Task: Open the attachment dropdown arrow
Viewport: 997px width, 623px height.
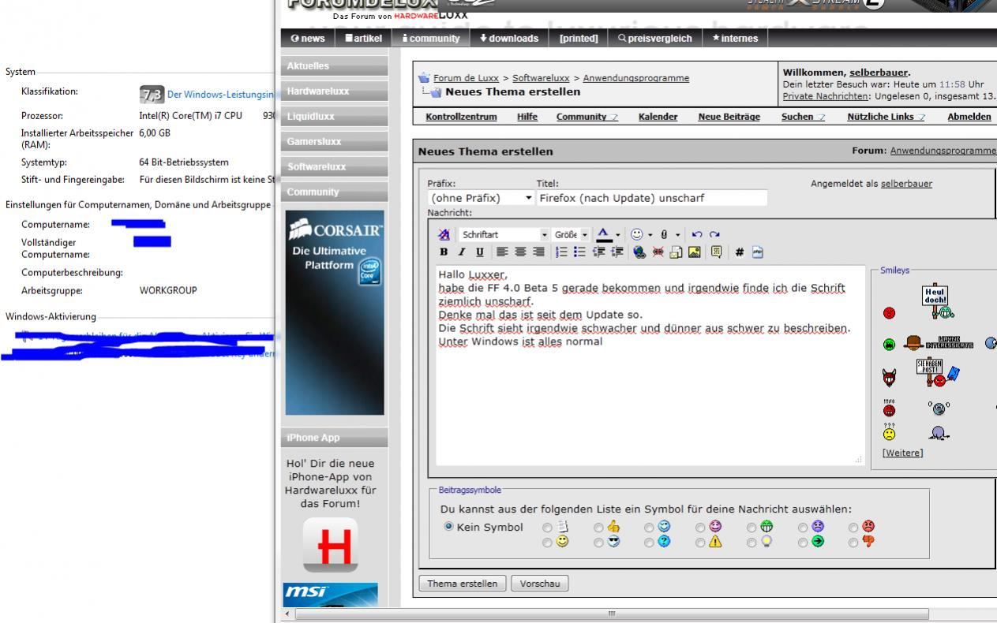Action: [678, 236]
